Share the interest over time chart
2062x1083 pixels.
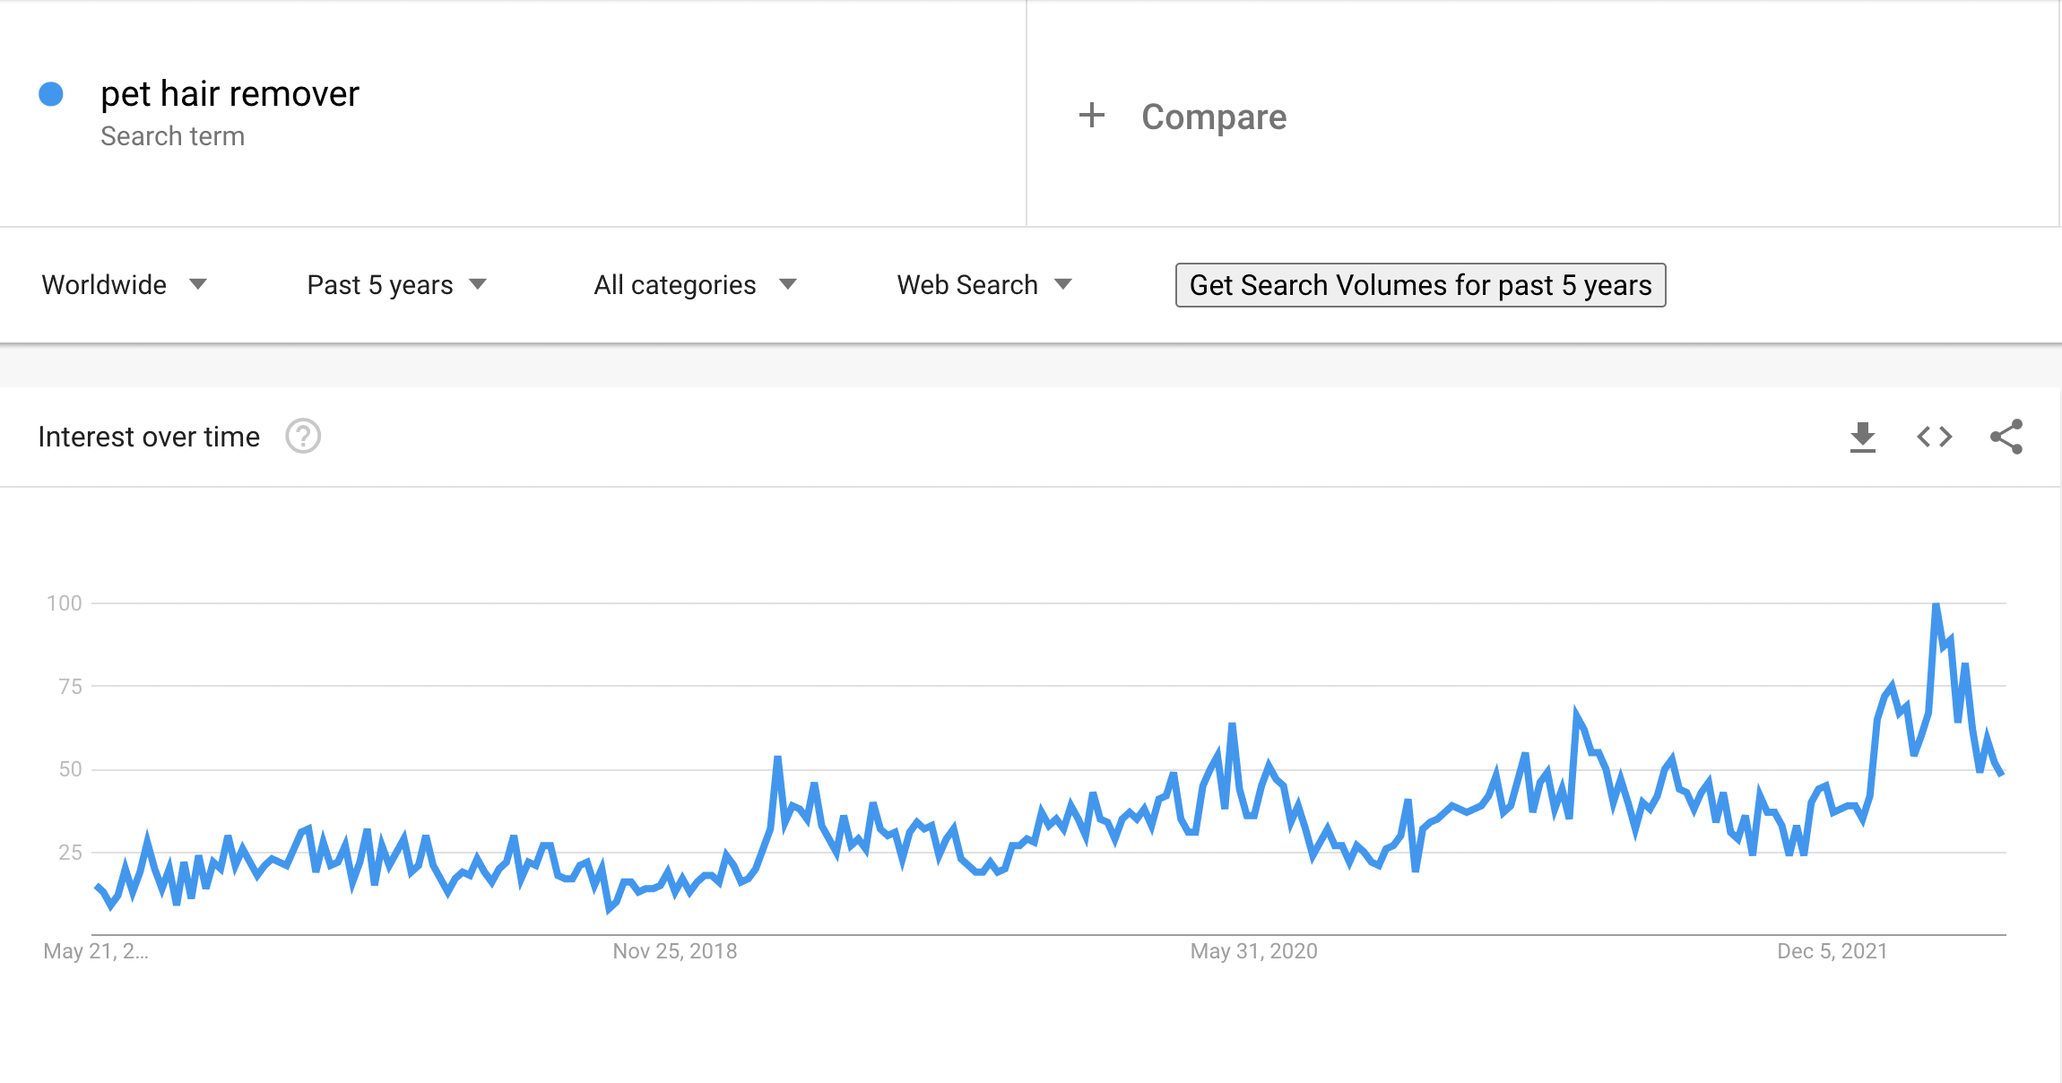pos(2006,437)
